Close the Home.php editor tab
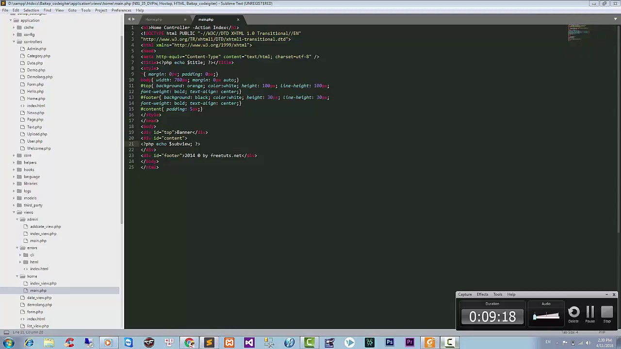Screen dimensions: 621x349 pyautogui.click(x=185, y=19)
